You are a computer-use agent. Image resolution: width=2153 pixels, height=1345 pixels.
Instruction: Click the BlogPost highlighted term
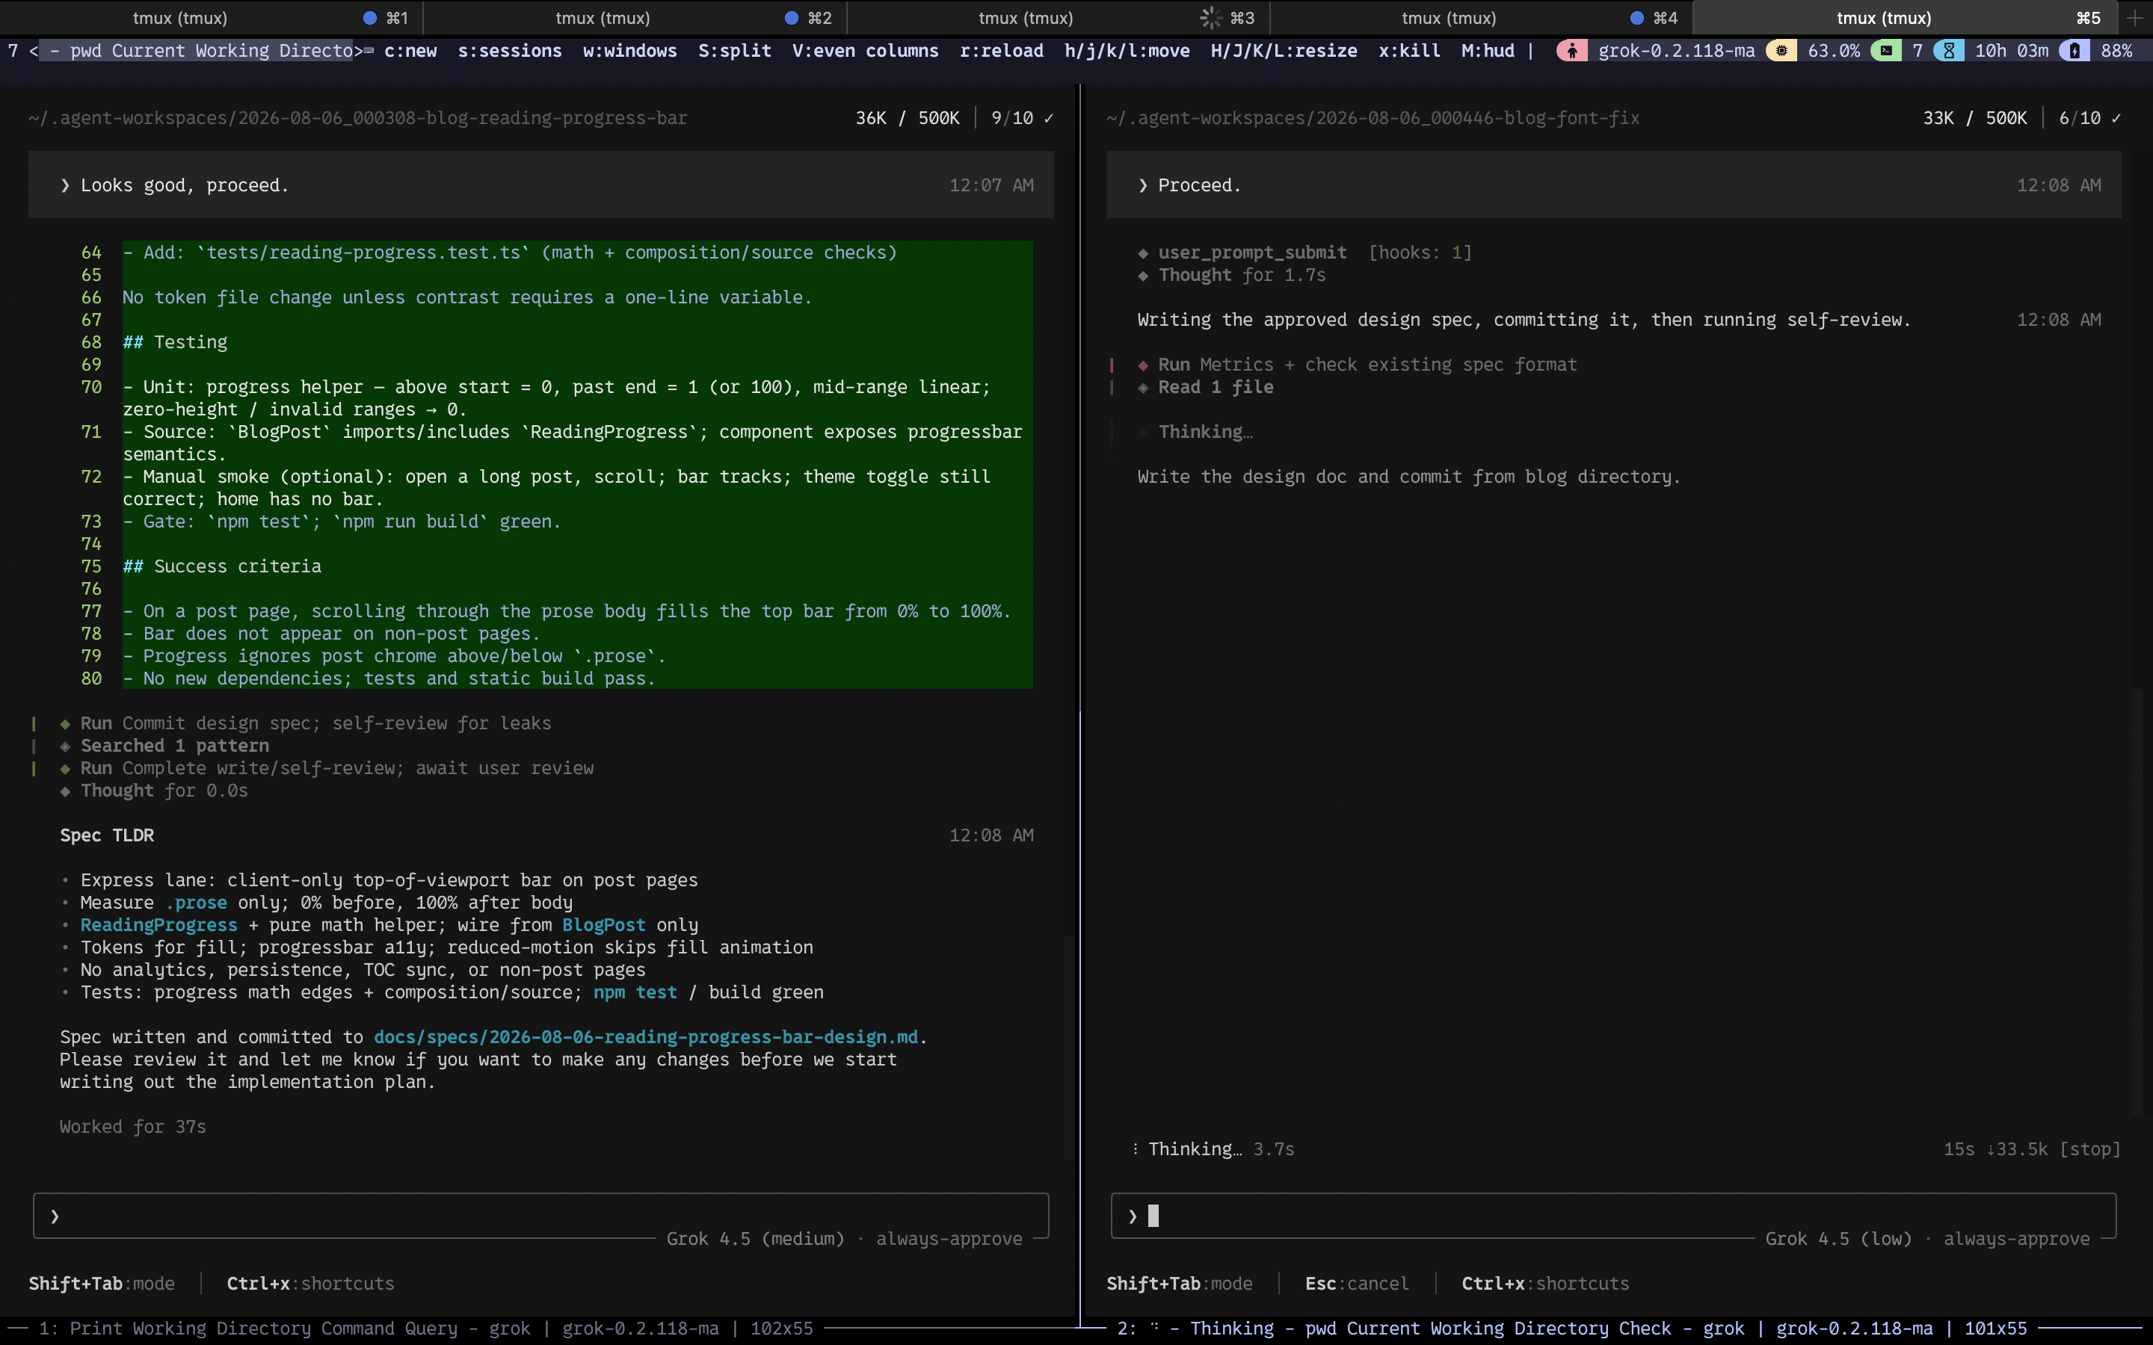(603, 925)
